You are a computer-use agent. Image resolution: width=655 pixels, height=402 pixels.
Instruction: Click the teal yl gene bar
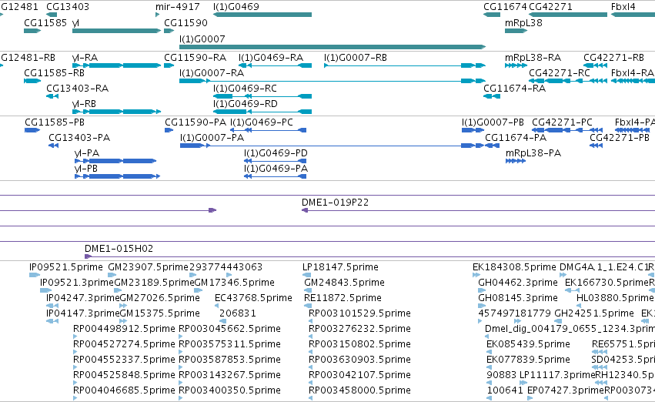[116, 31]
